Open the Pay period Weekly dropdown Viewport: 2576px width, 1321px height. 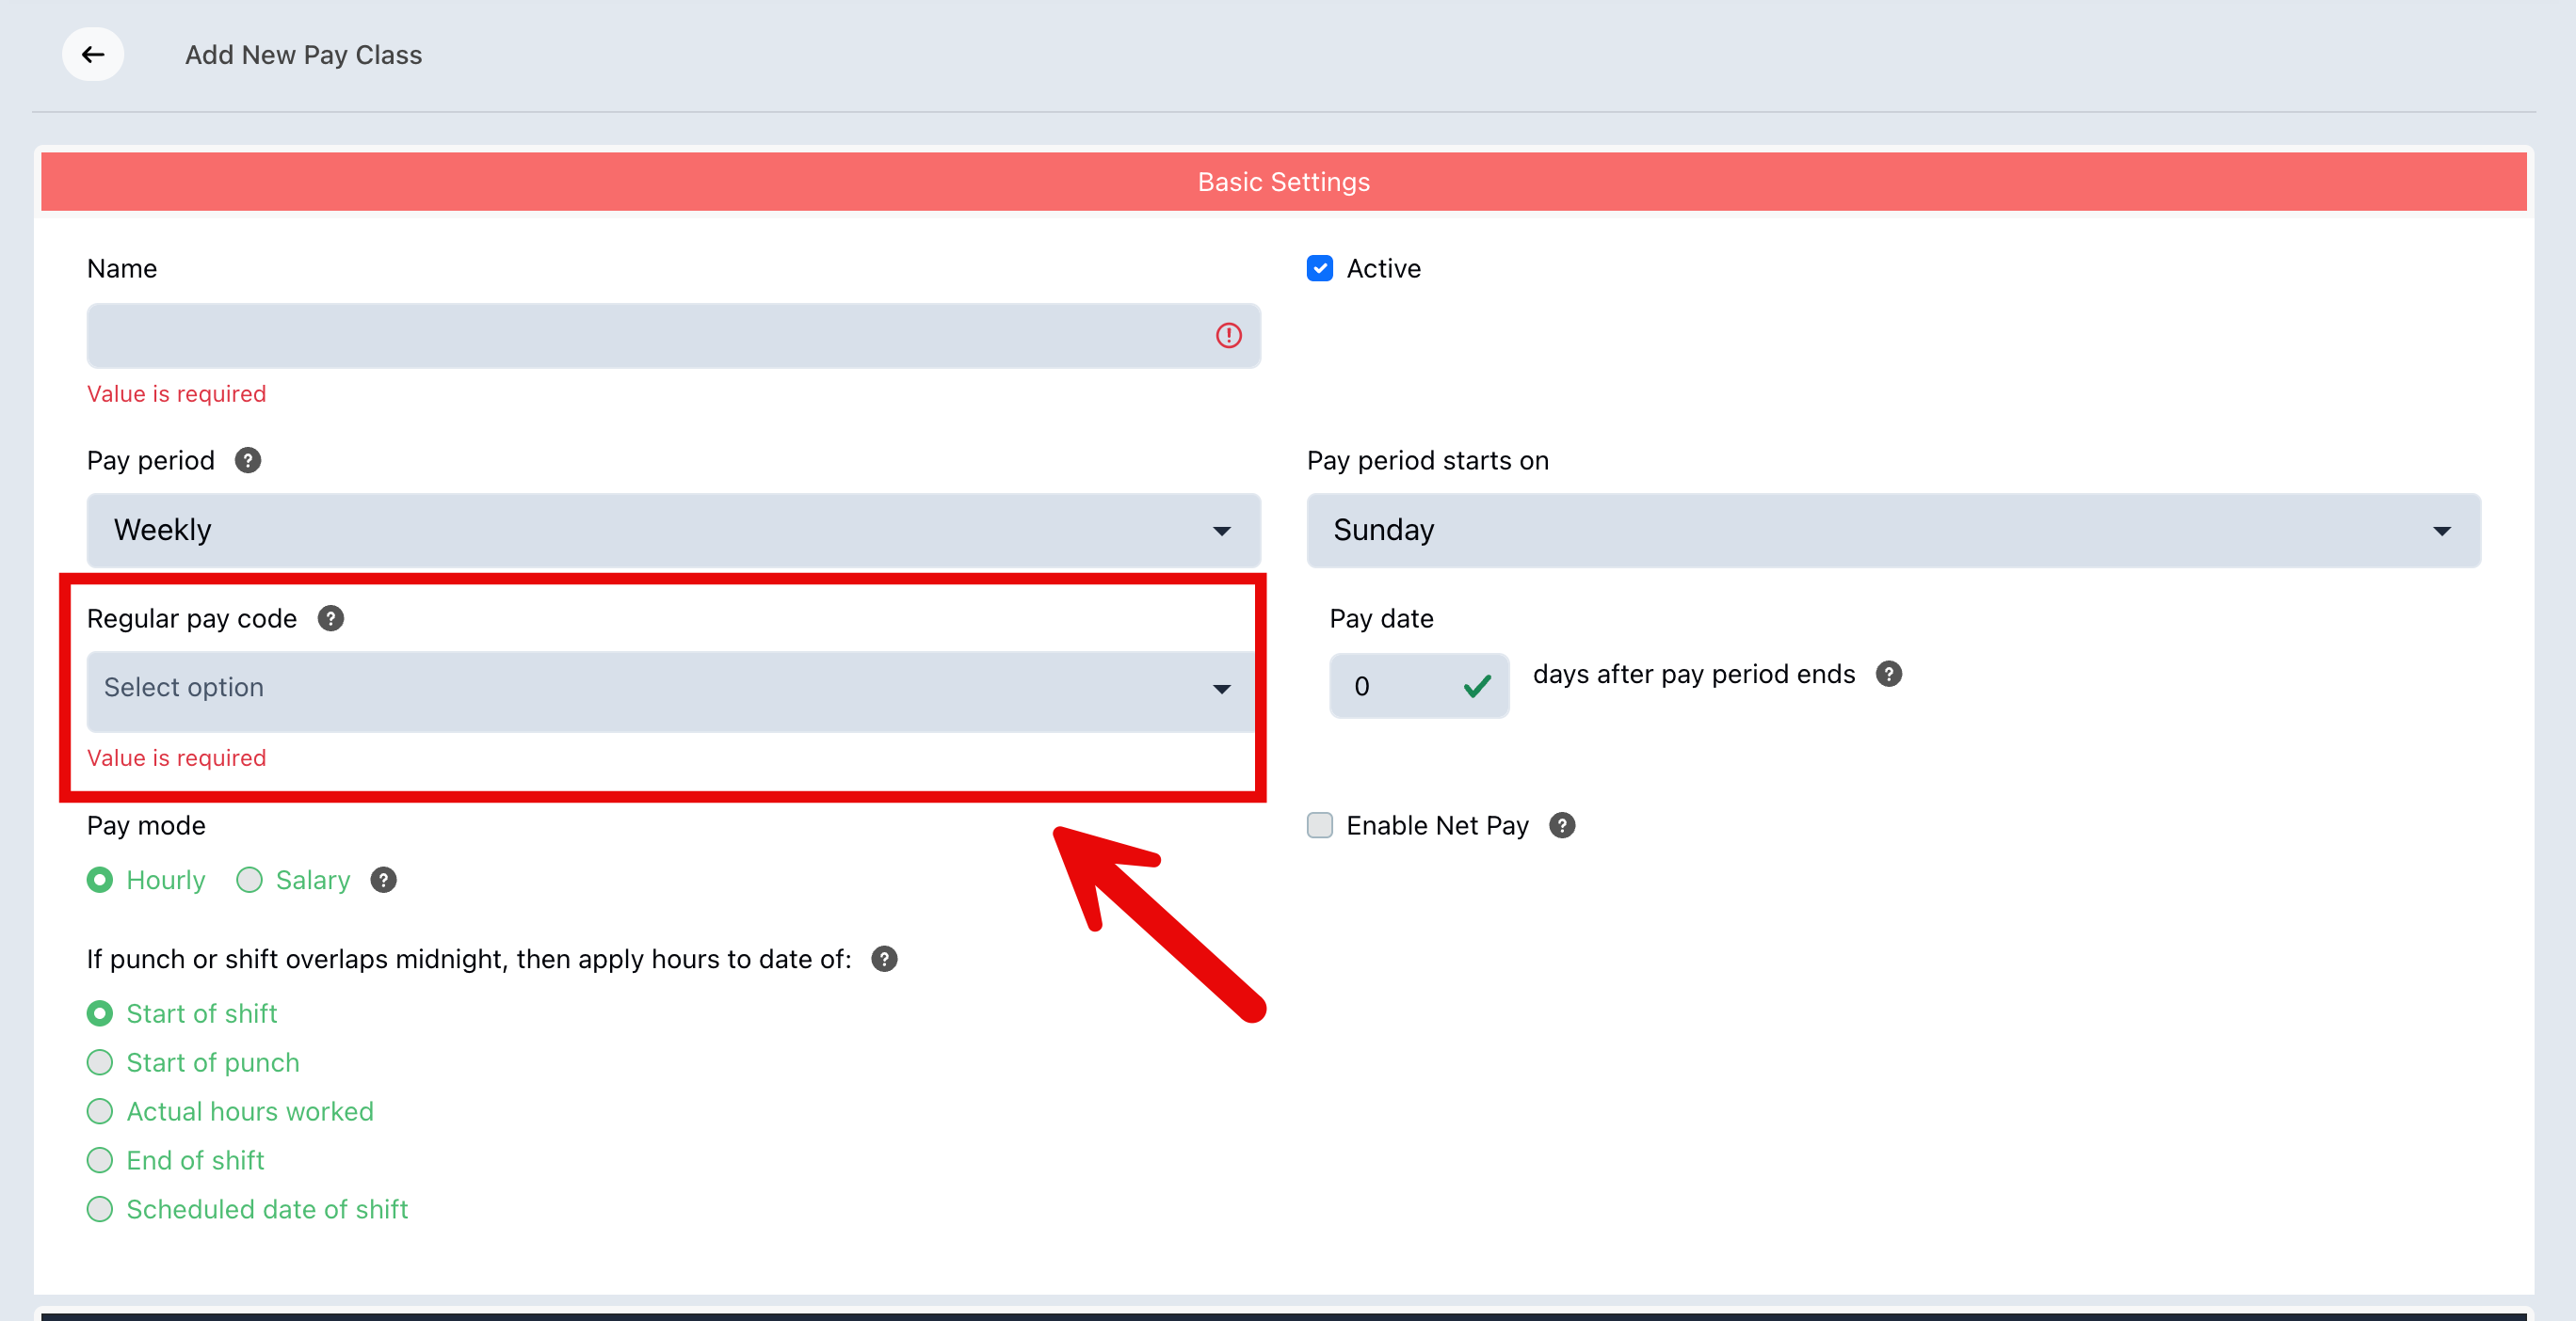point(673,531)
